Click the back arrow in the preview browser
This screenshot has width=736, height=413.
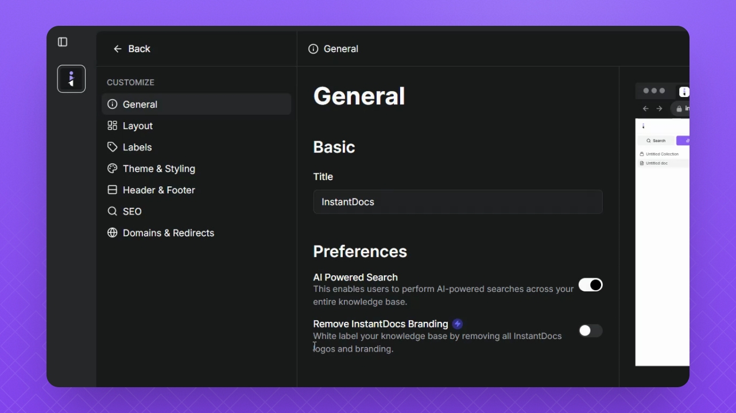tap(646, 108)
